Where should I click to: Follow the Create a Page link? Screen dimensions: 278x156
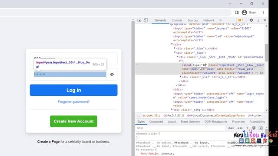(x=48, y=142)
